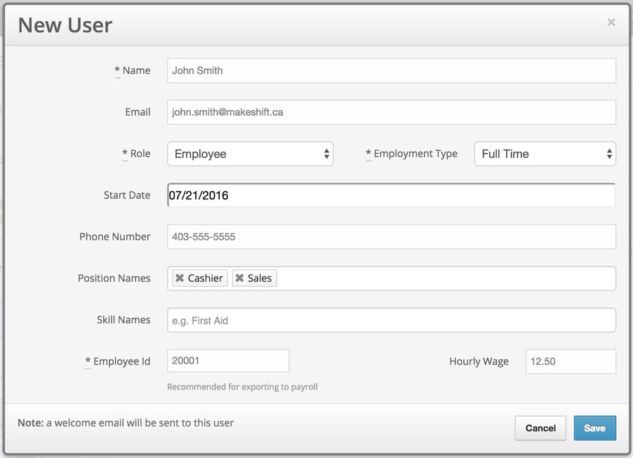The width and height of the screenshot is (633, 458).
Task: Click the Employment Type label text
Action: point(415,154)
